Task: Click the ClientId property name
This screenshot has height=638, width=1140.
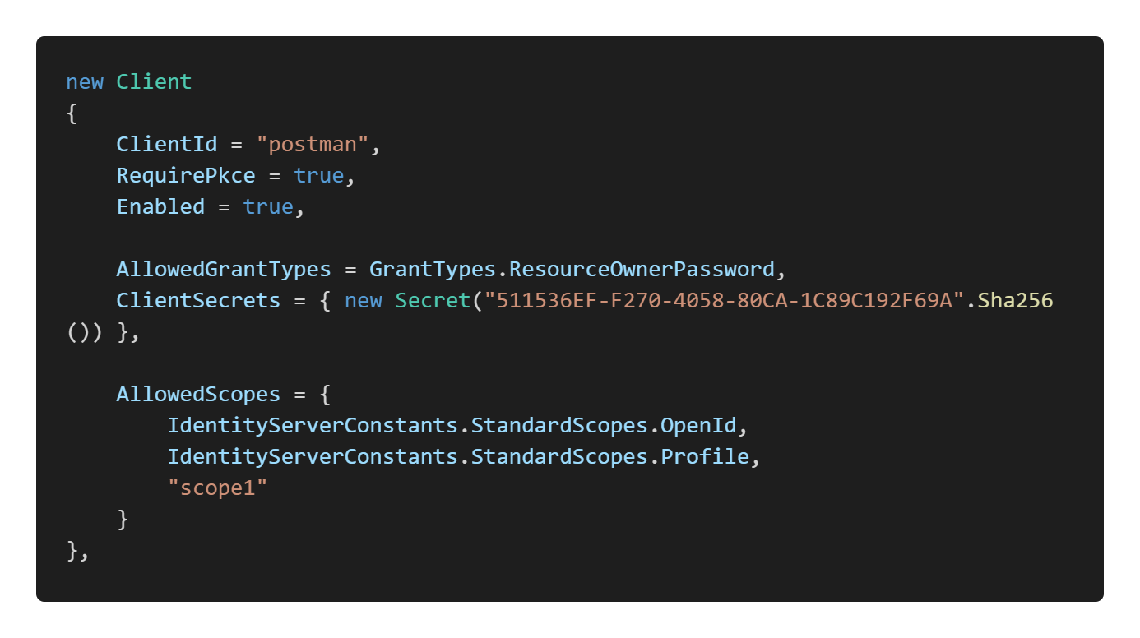Action: coord(167,144)
